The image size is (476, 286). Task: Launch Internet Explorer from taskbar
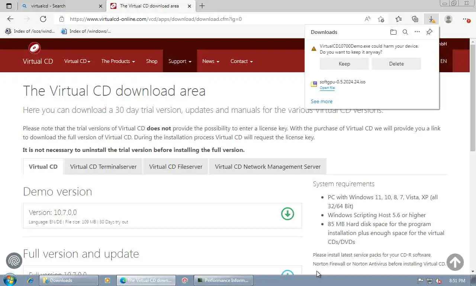point(30,280)
